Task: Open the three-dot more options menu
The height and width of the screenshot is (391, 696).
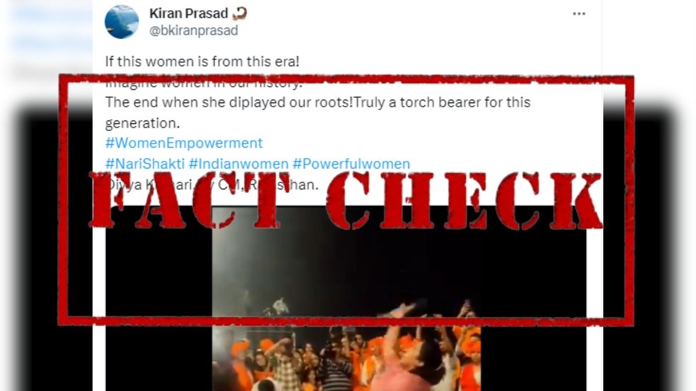Action: click(579, 13)
